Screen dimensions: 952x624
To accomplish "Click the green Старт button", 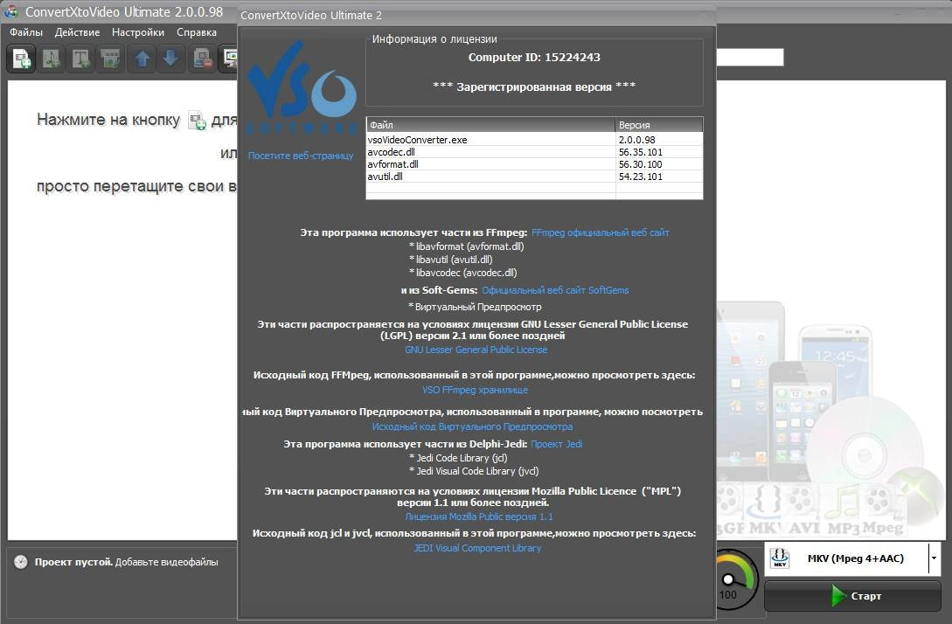I will (x=852, y=596).
